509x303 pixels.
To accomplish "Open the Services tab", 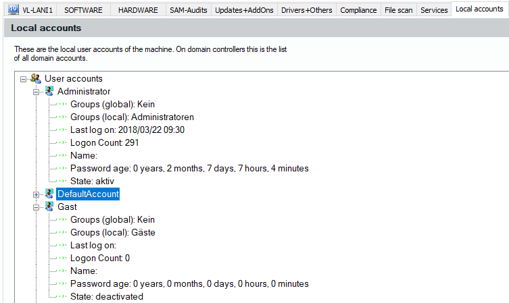I will (433, 10).
